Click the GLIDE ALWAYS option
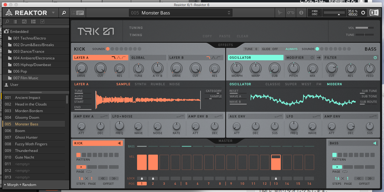Viewport: 384px width, 192px height. pyautogui.click(x=291, y=49)
